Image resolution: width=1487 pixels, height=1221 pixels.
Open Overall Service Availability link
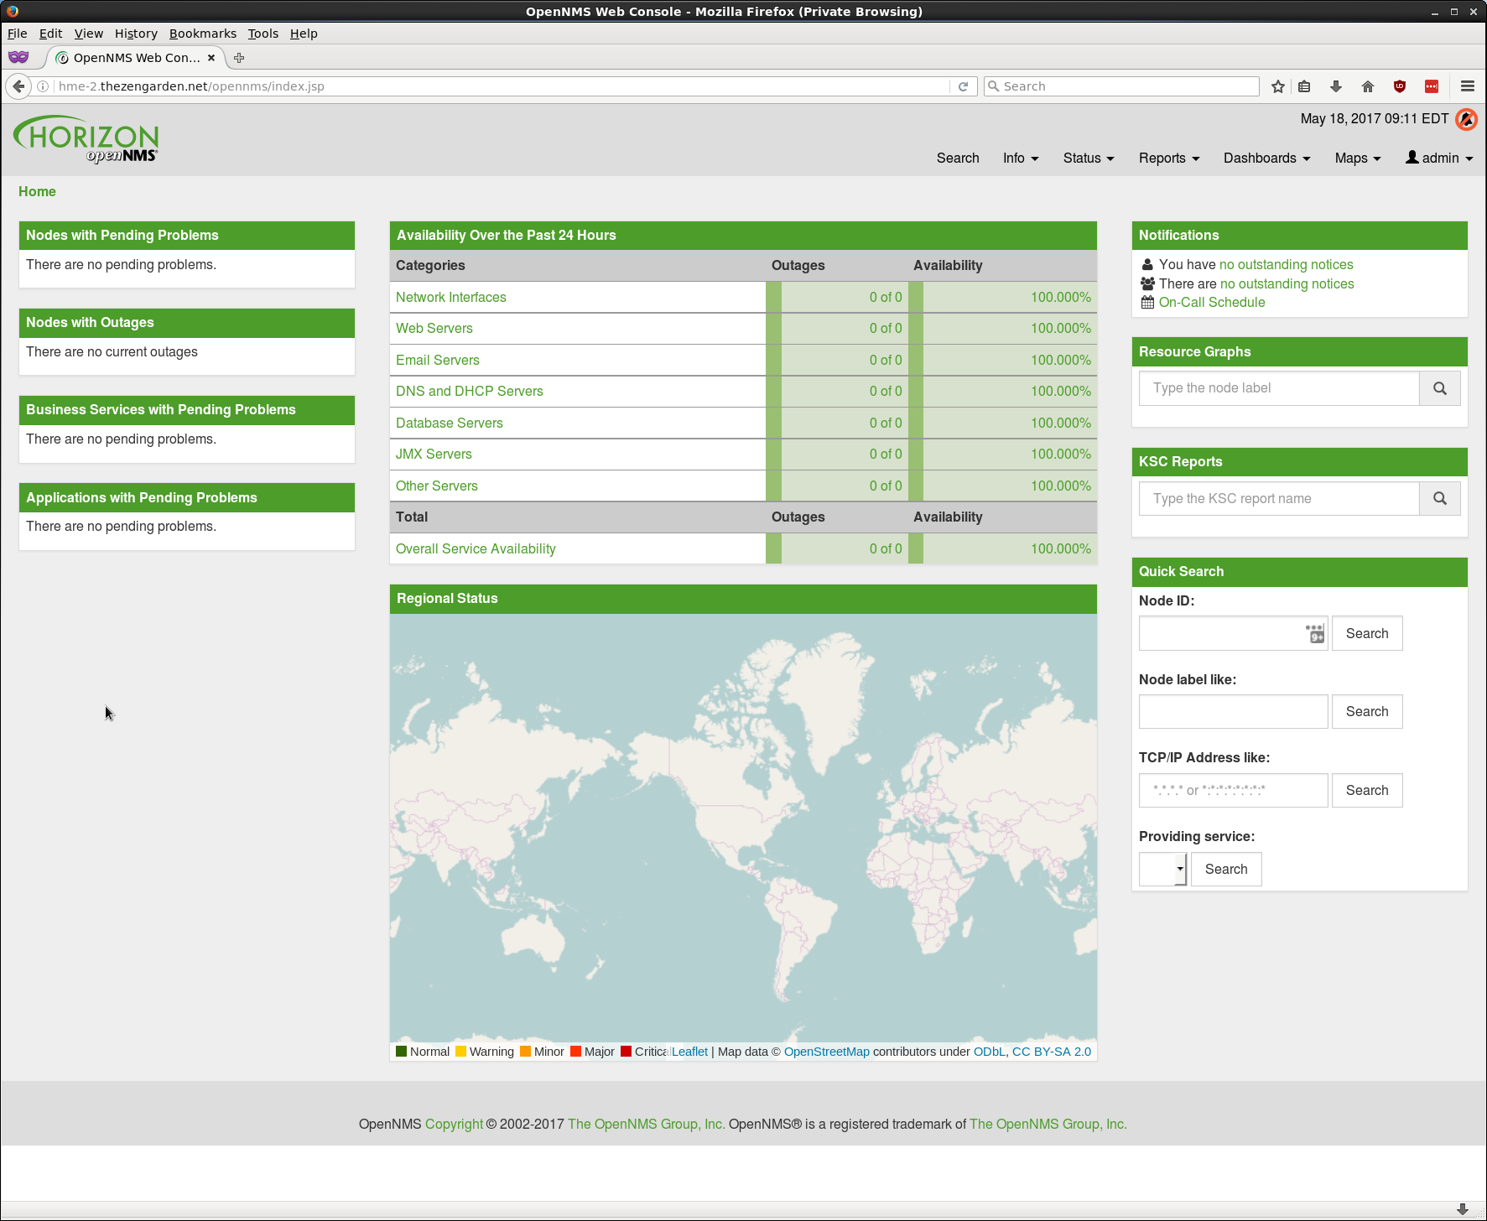(476, 548)
